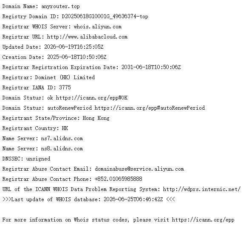Click the Dominet (HK) Limited registrar name
Viewport: 243px width, 227px height.
point(65,78)
